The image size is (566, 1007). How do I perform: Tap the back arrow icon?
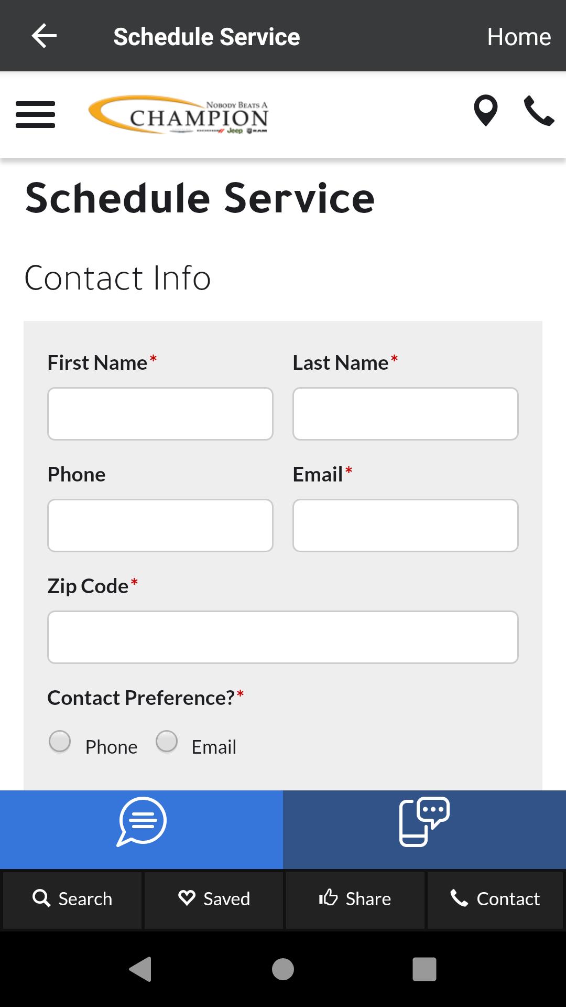[44, 36]
